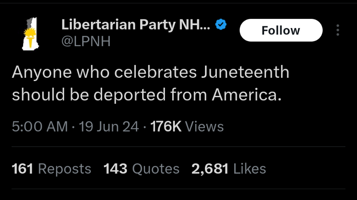357x200 pixels.
Task: Open the three-dot more options menu
Action: [x=338, y=30]
